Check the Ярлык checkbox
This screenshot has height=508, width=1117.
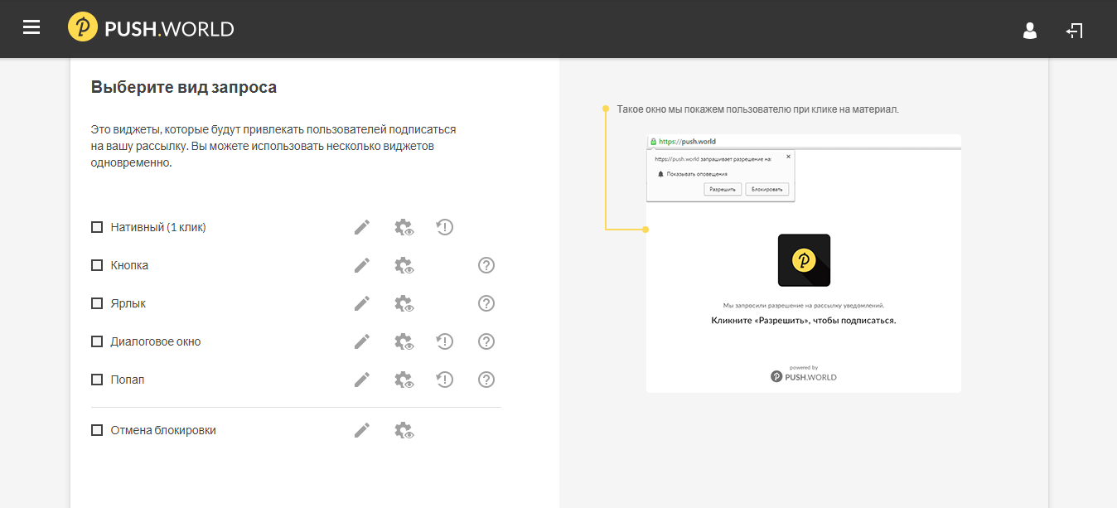click(x=97, y=303)
